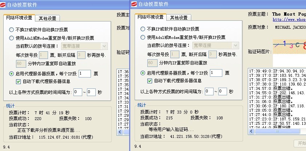Click minimum interval seconds field in left window
The height and width of the screenshot is (151, 306).
pos(78,92)
